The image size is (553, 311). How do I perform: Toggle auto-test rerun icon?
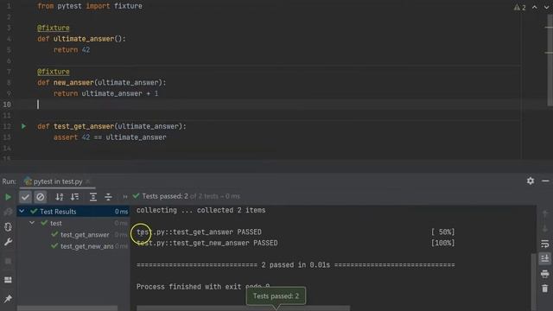[8, 226]
